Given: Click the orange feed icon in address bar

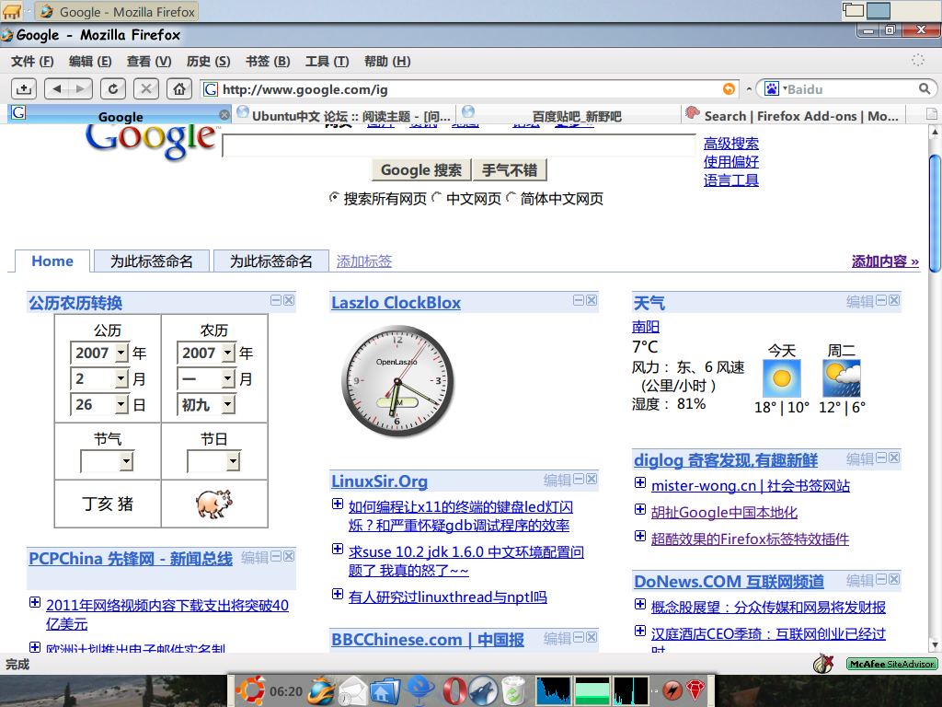Looking at the screenshot, I should point(729,89).
